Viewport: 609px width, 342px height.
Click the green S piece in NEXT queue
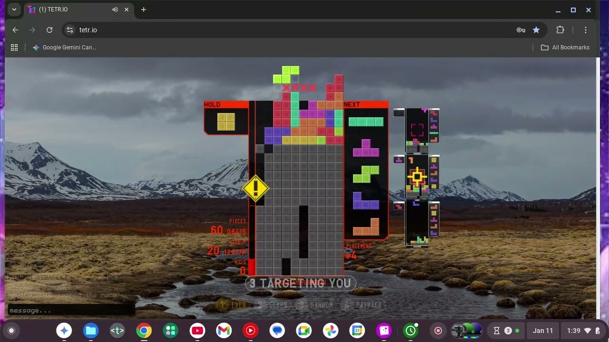[x=366, y=174]
